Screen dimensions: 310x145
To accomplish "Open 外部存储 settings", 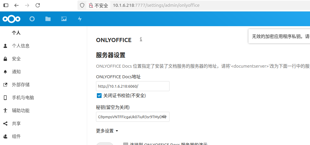I will pos(21,85).
